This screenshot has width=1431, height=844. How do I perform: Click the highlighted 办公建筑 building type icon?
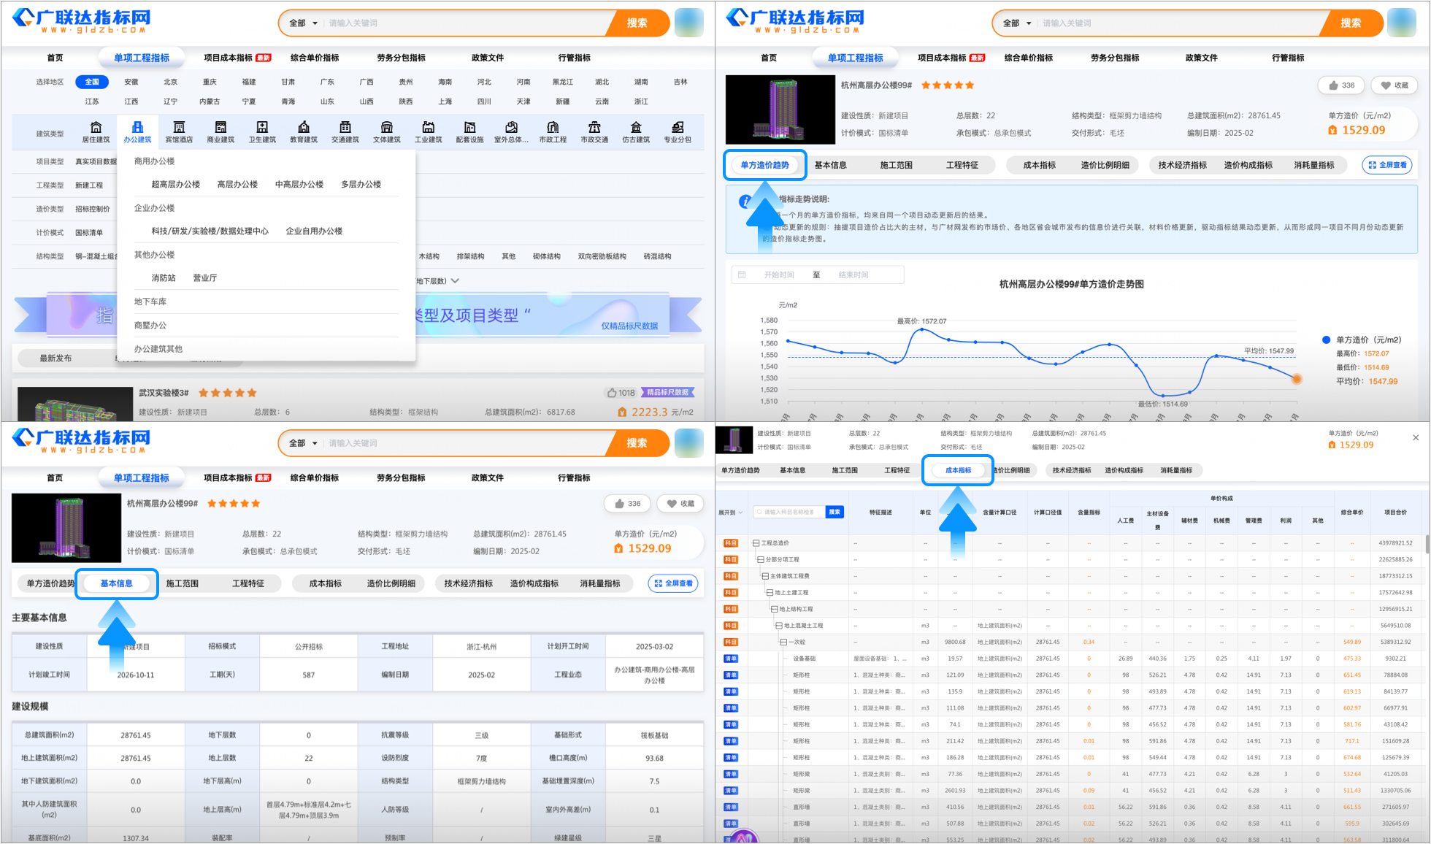137,131
